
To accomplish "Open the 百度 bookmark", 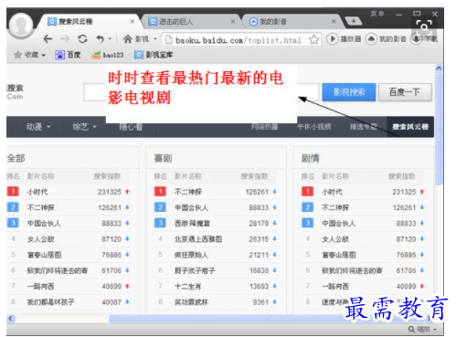I will [68, 55].
